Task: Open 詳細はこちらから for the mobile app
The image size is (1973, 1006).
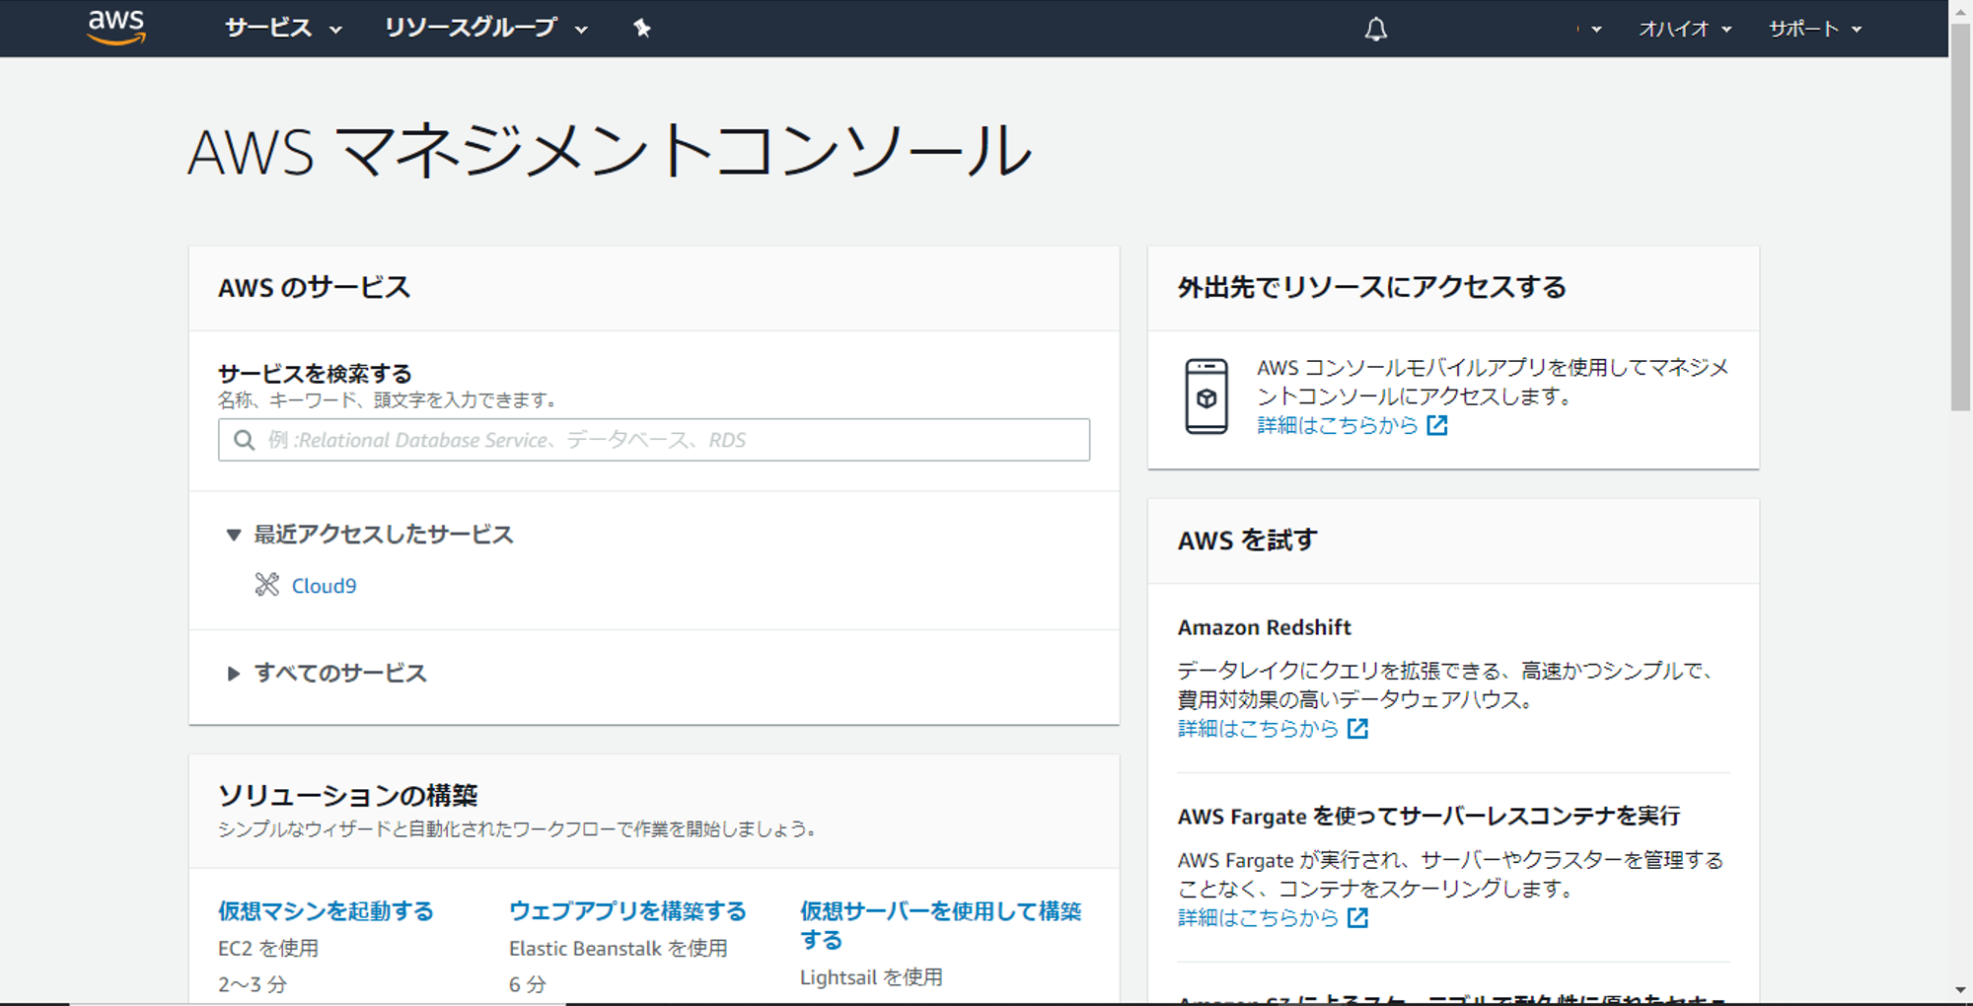Action: pos(1337,425)
